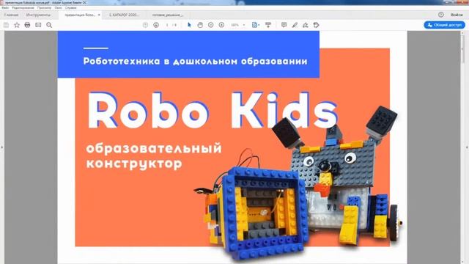Click the save file icon in toolbar
469x264 pixels.
point(6,25)
